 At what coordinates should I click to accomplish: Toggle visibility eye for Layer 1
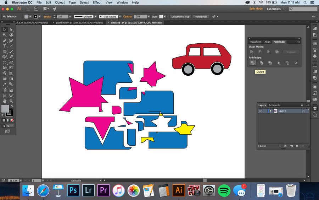[x=260, y=111]
